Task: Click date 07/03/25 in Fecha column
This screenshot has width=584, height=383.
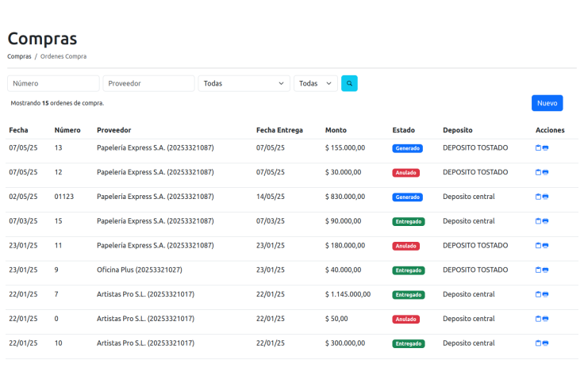Action: tap(23, 221)
